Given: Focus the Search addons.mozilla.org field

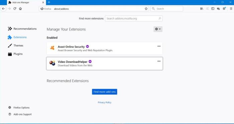Looking at the screenshot, I should point(134,19).
